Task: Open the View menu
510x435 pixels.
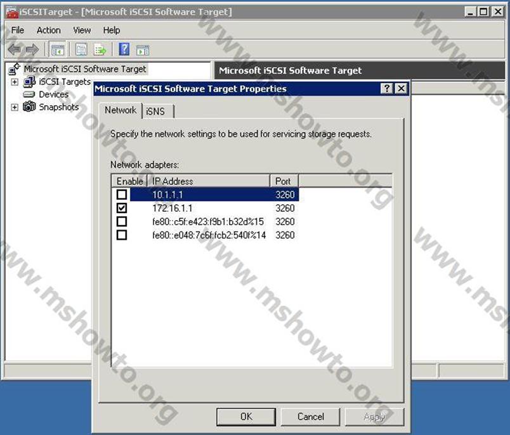Action: tap(82, 30)
